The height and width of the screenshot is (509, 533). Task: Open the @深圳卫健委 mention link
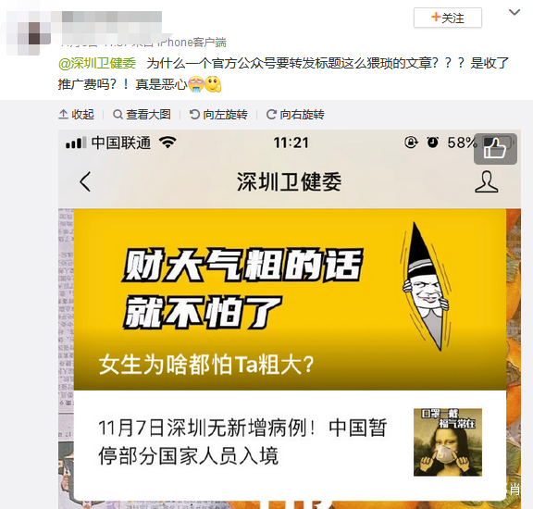(x=97, y=63)
